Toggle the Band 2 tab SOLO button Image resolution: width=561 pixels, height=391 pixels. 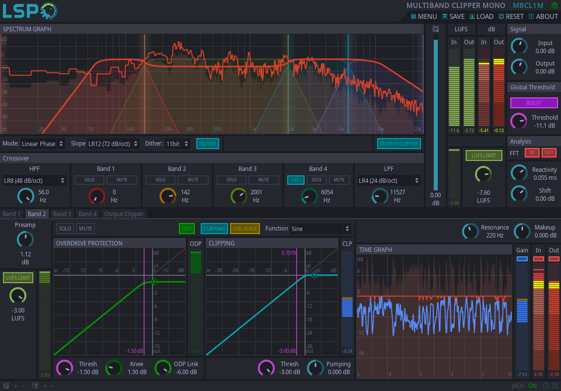coord(65,229)
